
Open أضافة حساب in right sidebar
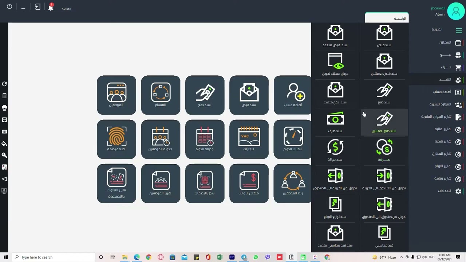click(x=438, y=92)
